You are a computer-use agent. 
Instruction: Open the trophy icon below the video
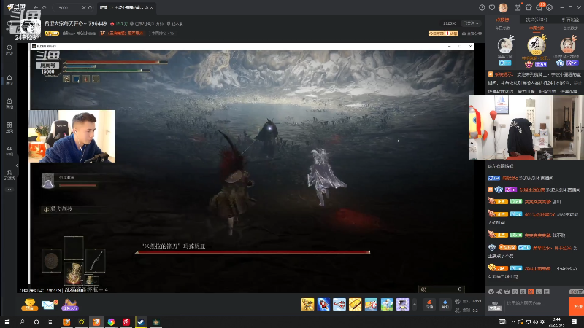coord(29,305)
